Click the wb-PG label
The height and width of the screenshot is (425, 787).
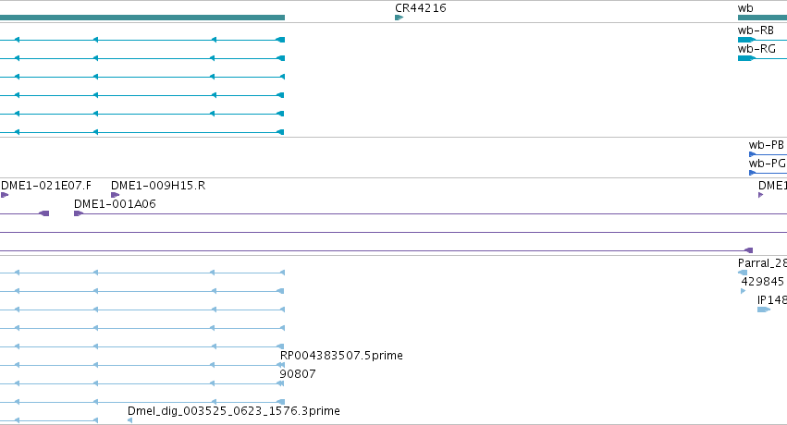pos(767,164)
